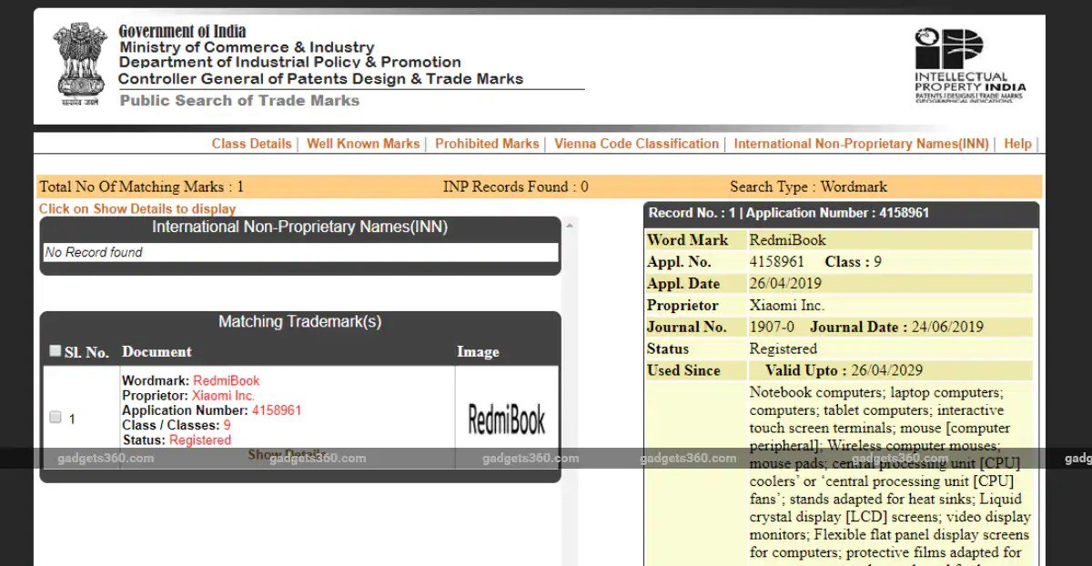Select Journal Date value 24/06/2019

click(948, 328)
